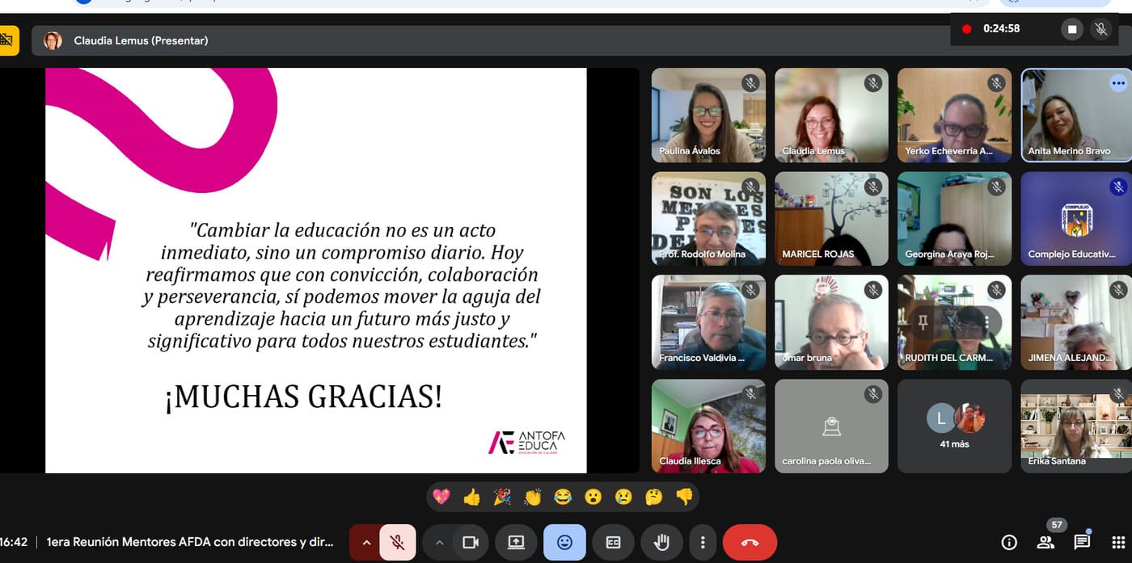Open the chat panel
Screen dimensions: 1132x563
1082,542
